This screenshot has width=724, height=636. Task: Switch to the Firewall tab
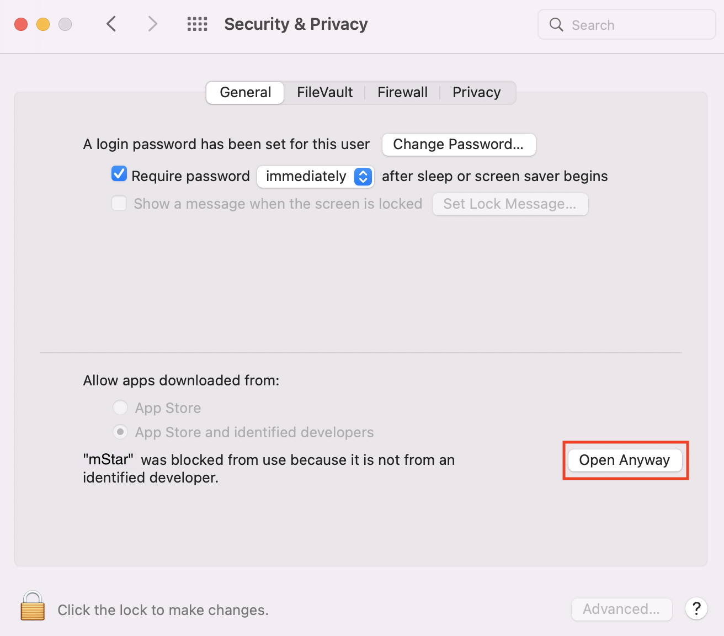pyautogui.click(x=402, y=92)
